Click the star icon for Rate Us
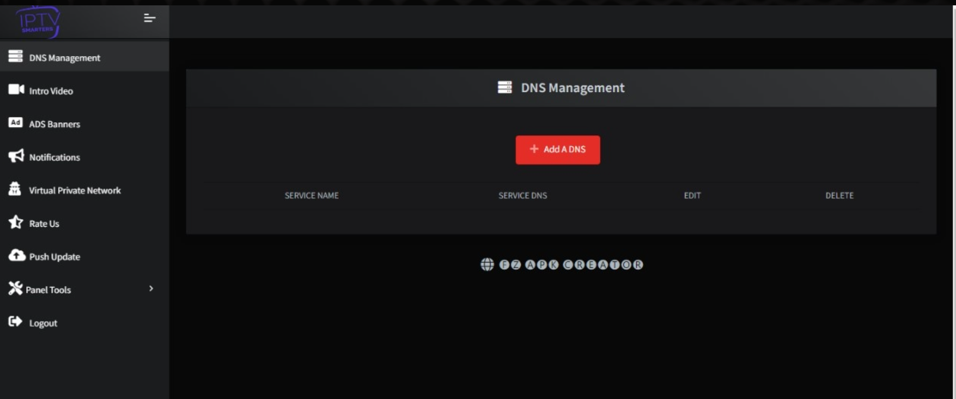The width and height of the screenshot is (956, 399). 16,222
